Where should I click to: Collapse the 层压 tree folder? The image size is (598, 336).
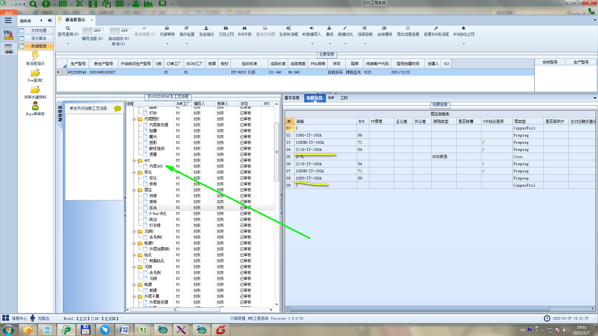[134, 190]
